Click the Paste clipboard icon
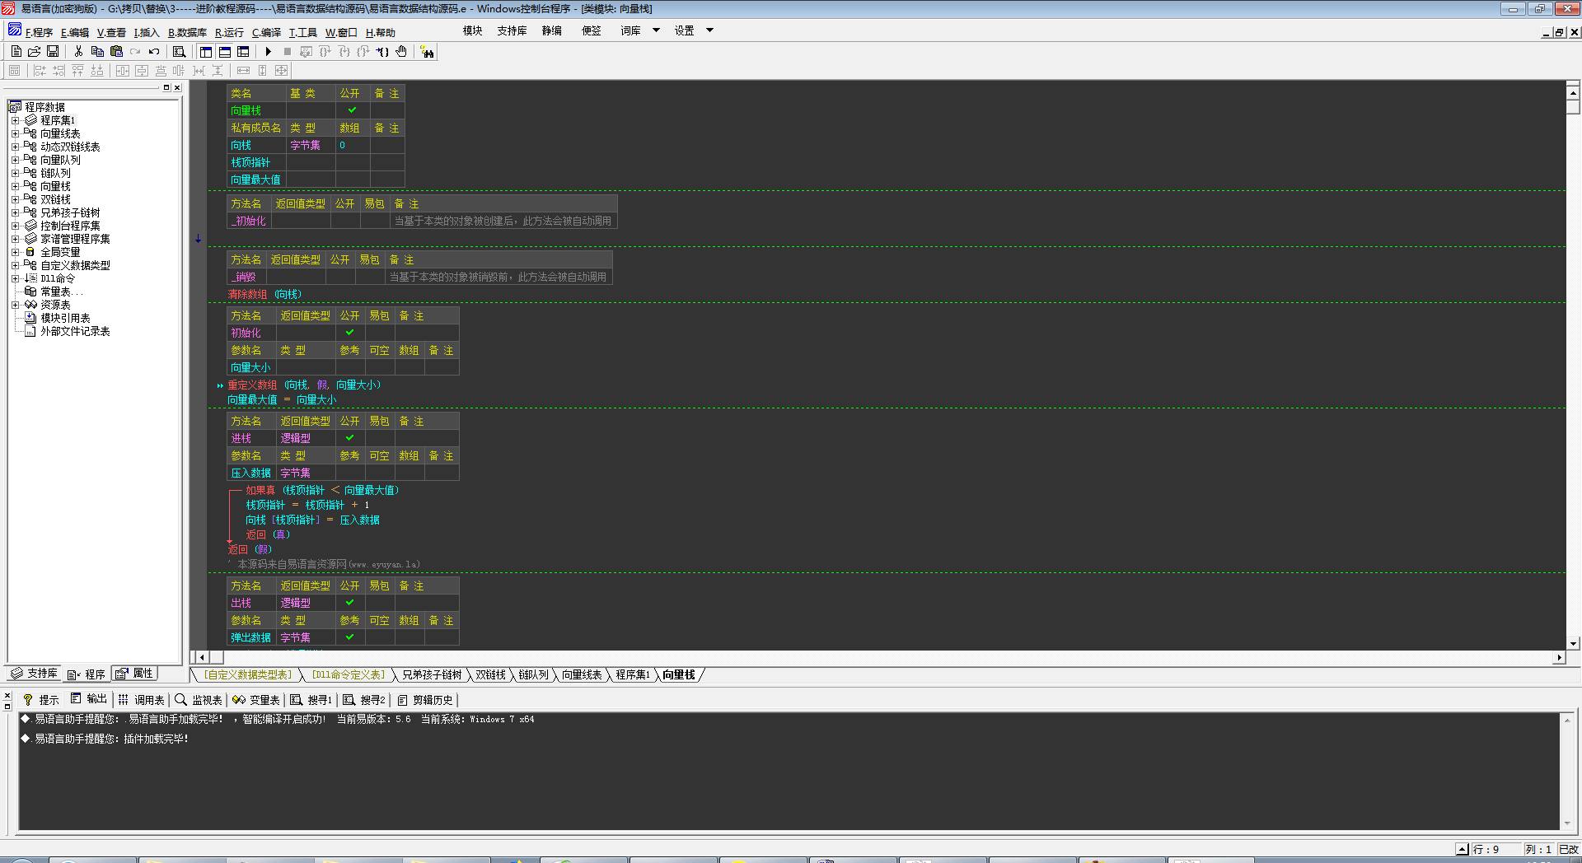Viewport: 1582px width, 863px height. 116,52
